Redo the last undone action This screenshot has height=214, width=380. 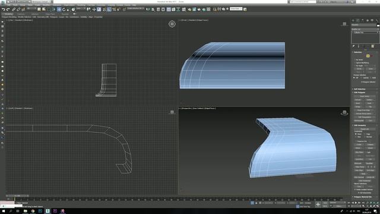point(8,10)
